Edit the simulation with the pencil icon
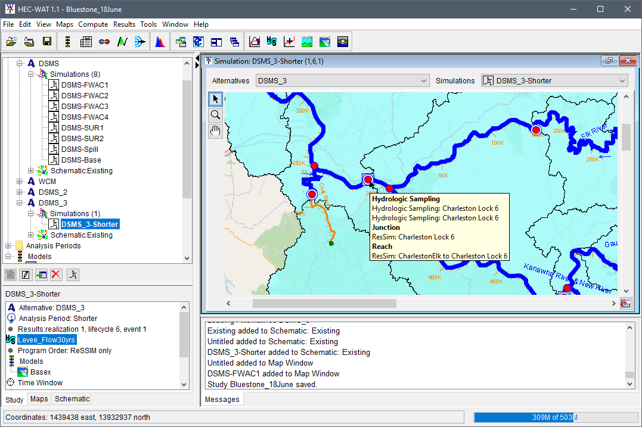642x427 pixels. [25, 275]
